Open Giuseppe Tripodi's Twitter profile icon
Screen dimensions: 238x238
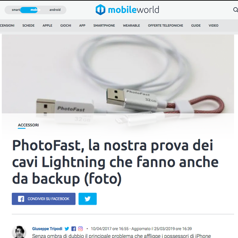click(67, 228)
